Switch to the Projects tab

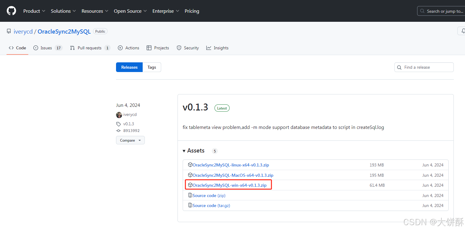tap(158, 48)
